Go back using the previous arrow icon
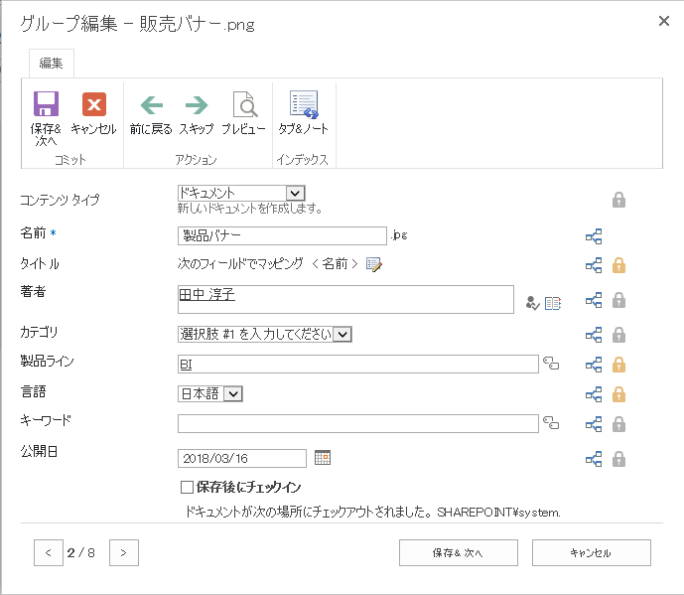This screenshot has width=684, height=595. (x=151, y=105)
